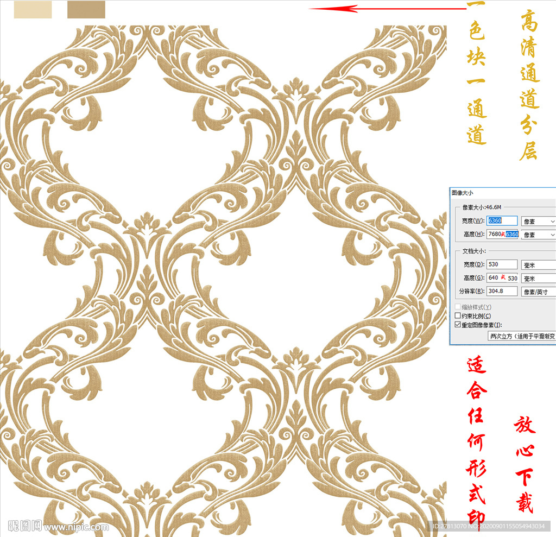The image size is (556, 537).
Task: Click the 文档大小 section label
Action: pos(473,251)
